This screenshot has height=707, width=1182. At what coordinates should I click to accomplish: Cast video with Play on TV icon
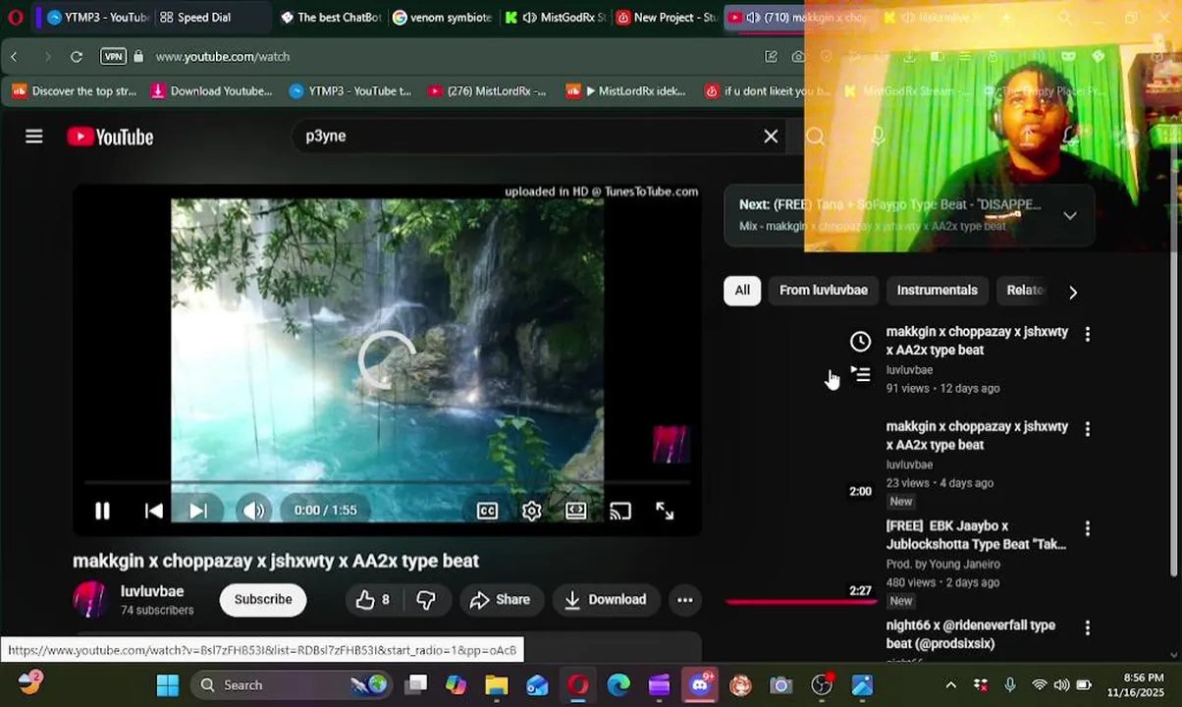620,511
